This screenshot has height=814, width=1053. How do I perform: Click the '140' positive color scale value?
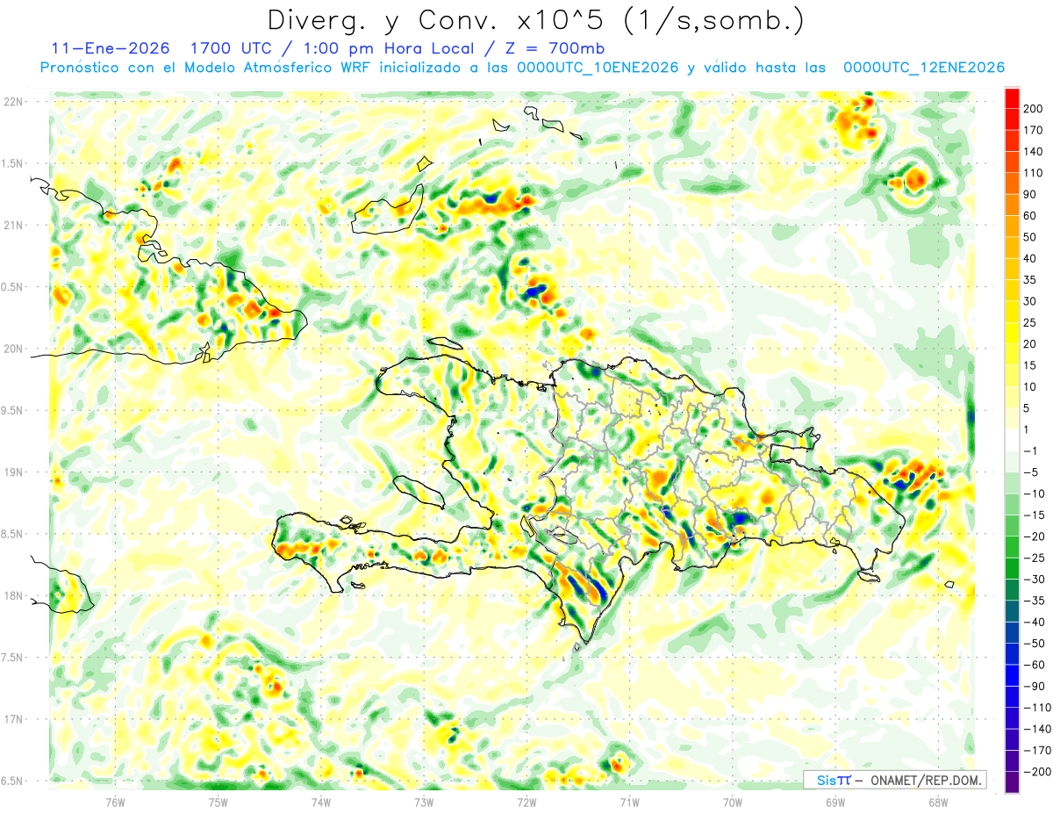tap(1034, 152)
